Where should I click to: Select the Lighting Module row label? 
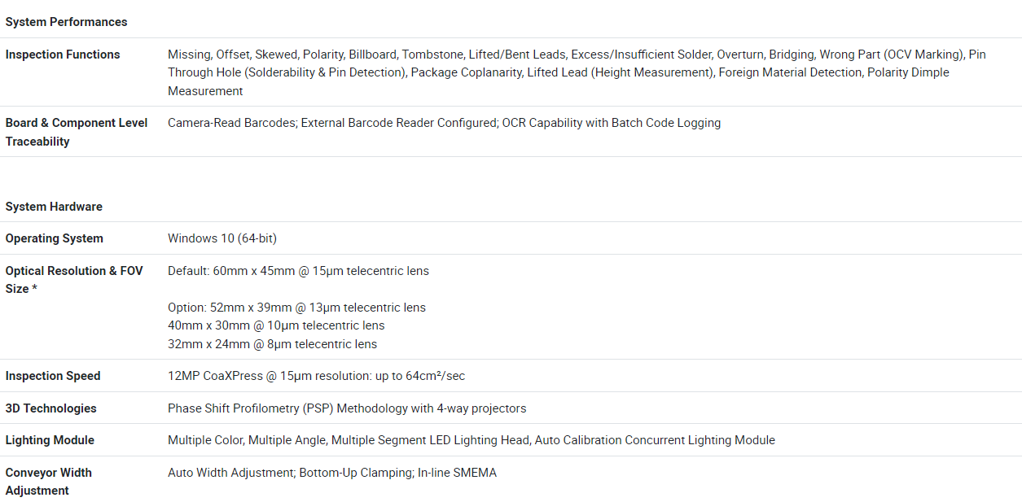click(x=50, y=440)
